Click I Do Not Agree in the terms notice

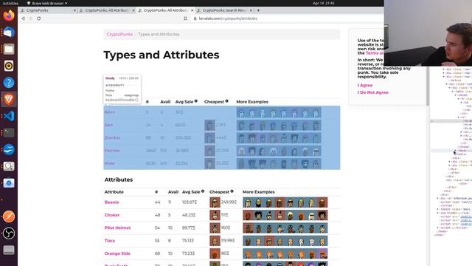(373, 92)
